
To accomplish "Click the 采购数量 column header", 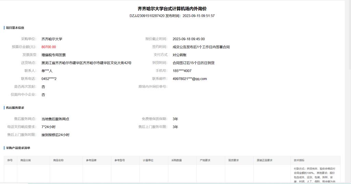I will point(177,160).
